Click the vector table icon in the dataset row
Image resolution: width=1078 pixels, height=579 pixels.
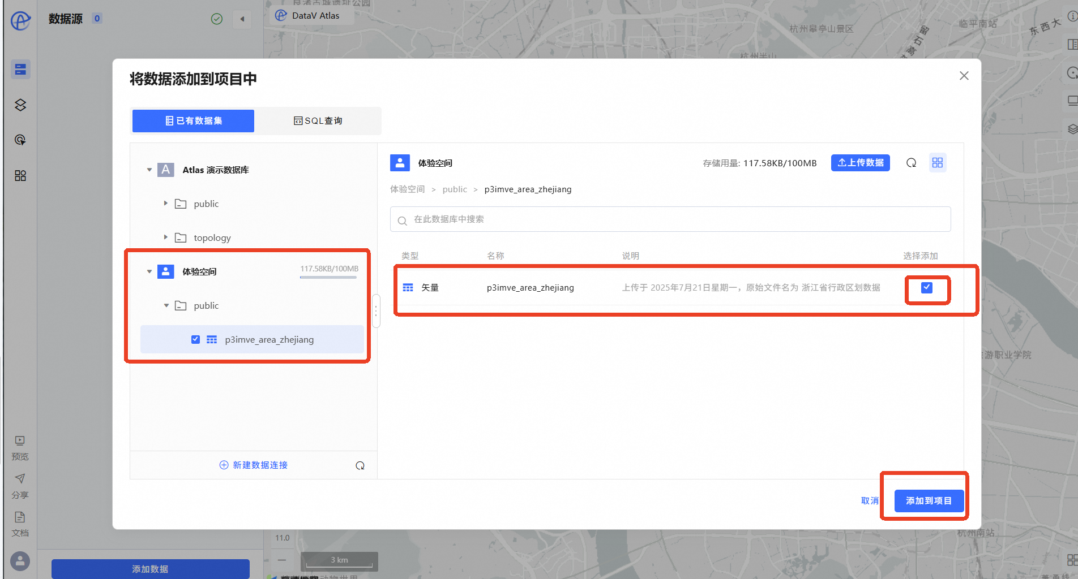point(408,288)
